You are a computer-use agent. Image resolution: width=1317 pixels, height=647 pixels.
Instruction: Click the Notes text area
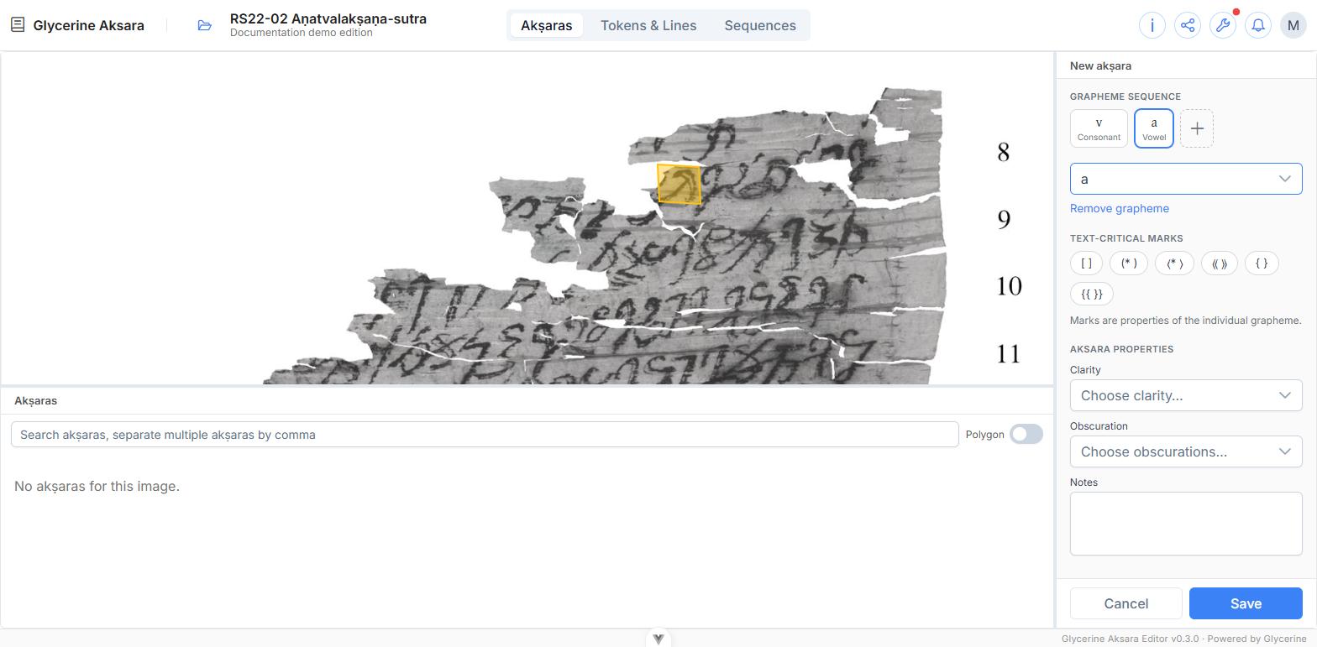[x=1186, y=524]
